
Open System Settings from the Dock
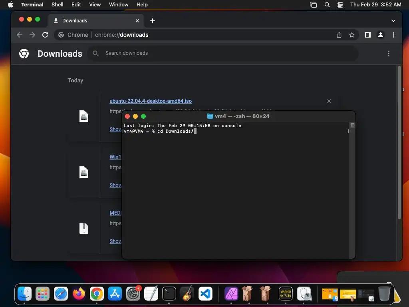pos(133,294)
